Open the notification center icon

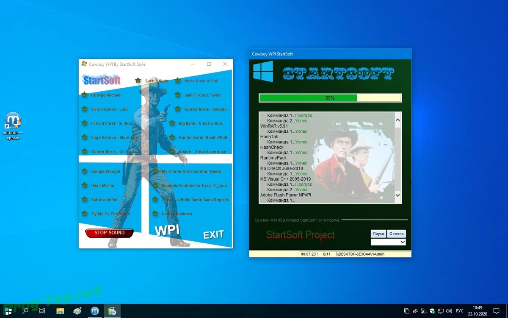point(497,311)
